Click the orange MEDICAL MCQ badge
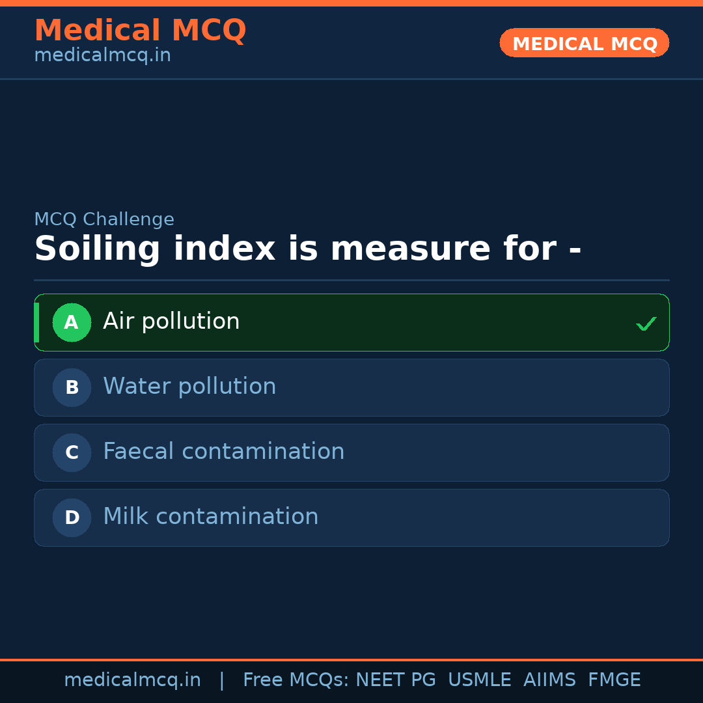Screen dimensions: 703x703 coord(584,43)
